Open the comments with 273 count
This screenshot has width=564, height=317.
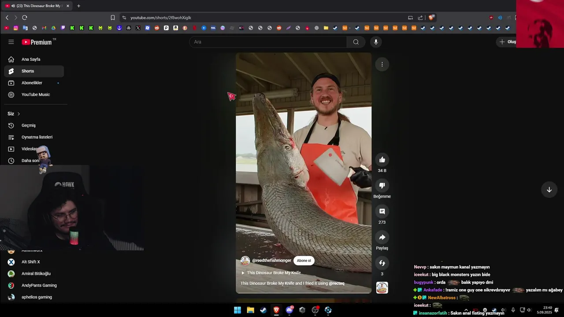382,211
